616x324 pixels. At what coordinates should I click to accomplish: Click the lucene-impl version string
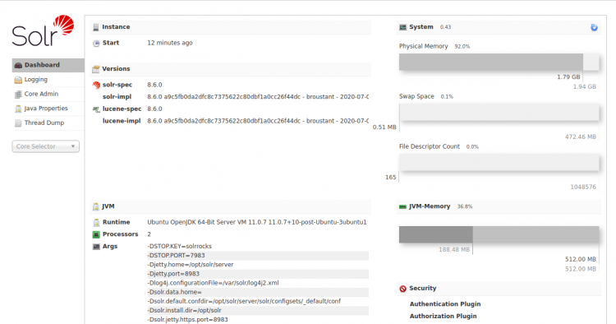pos(258,121)
